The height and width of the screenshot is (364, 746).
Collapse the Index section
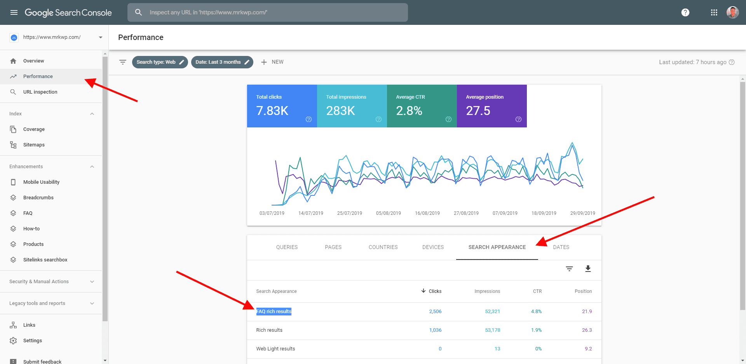tap(92, 114)
